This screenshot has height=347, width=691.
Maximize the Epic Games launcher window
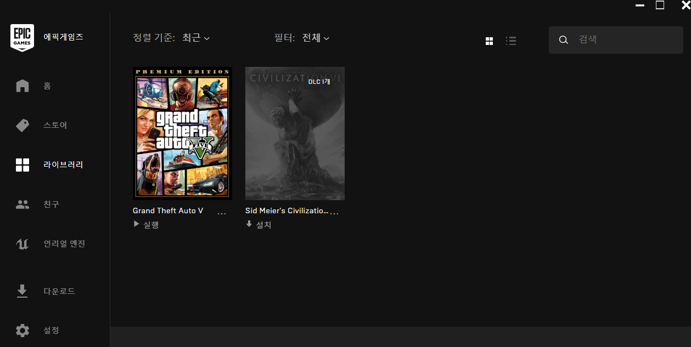tap(660, 5)
